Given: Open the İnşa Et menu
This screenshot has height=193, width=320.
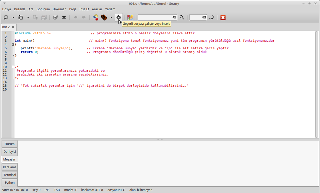Looking at the screenshot, I should coord(84,9).
